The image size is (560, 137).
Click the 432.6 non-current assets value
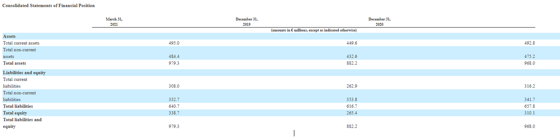coord(352,57)
